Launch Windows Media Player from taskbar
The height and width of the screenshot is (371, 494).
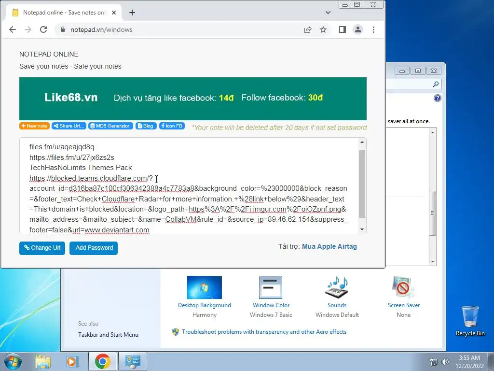point(72,361)
